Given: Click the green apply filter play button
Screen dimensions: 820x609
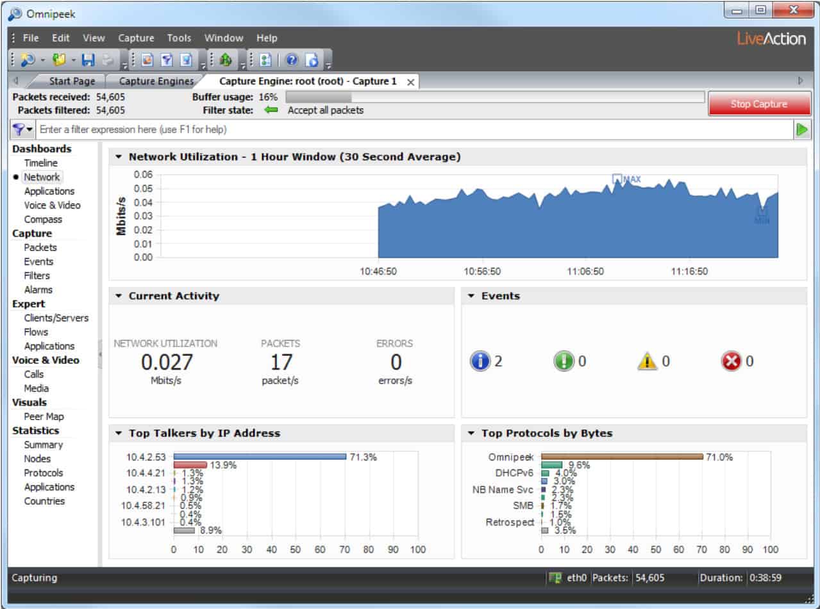Looking at the screenshot, I should [802, 129].
